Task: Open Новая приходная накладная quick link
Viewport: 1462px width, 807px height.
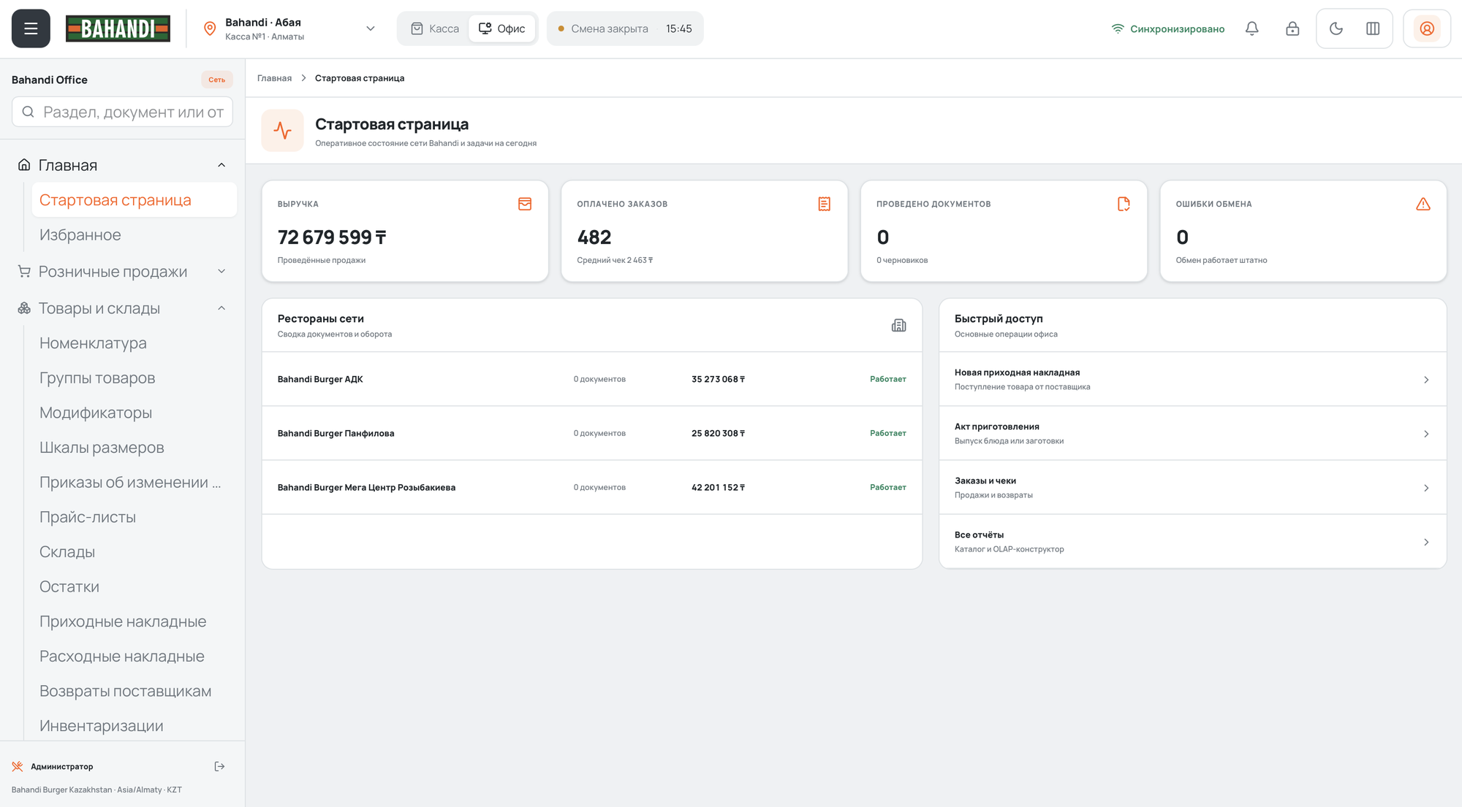Action: 1192,379
